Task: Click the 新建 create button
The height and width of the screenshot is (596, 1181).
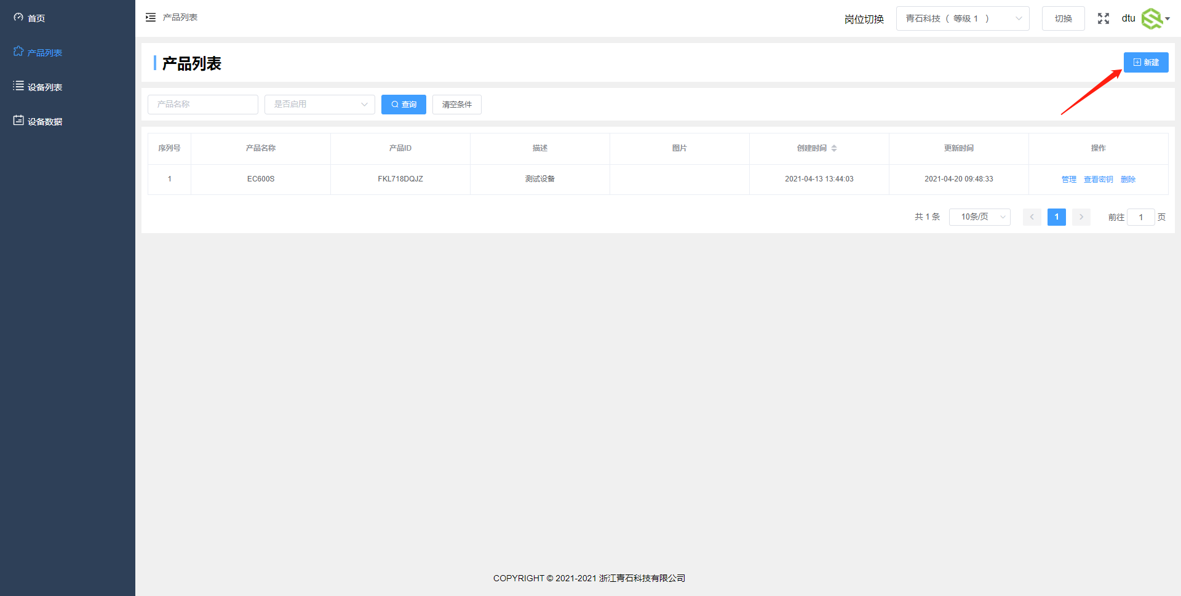Action: (x=1145, y=63)
